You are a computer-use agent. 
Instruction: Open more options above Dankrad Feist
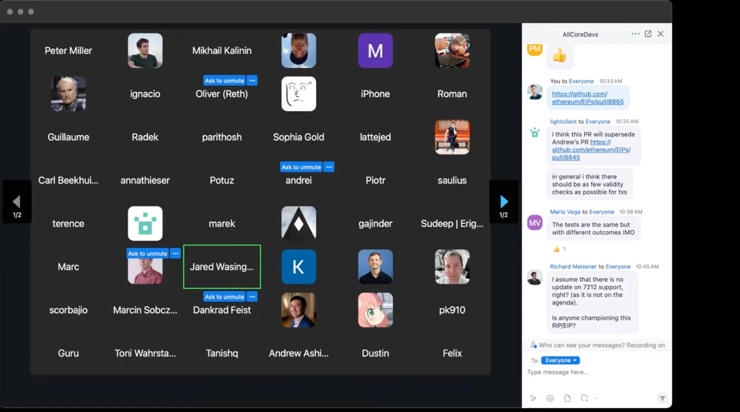tap(253, 297)
